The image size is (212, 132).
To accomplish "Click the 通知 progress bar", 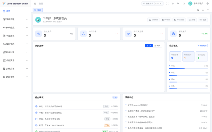I will [x=188, y=82].
